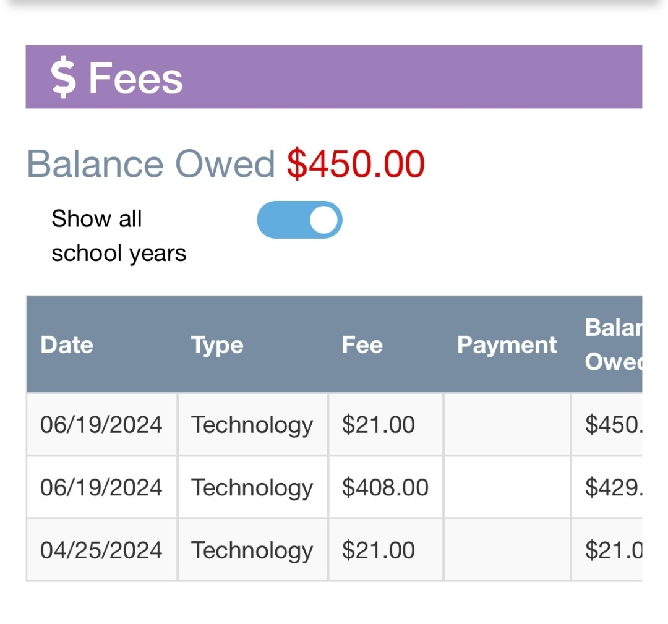The height and width of the screenshot is (624, 668).
Task: Select the Fee column header
Action: (x=362, y=344)
